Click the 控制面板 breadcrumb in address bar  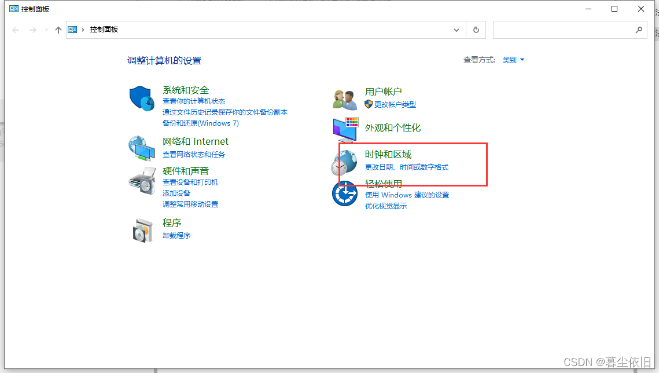pos(104,30)
